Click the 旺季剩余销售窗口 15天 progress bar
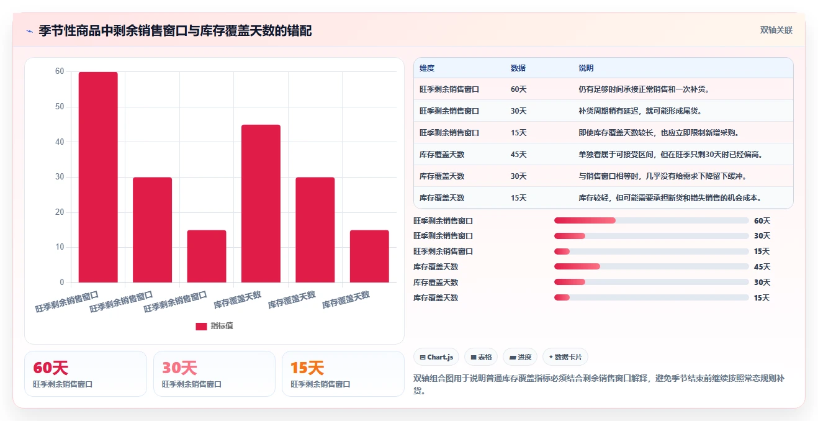The width and height of the screenshot is (818, 421). (x=652, y=251)
